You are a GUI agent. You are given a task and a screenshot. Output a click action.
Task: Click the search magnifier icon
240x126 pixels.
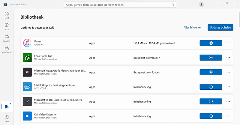point(173,4)
